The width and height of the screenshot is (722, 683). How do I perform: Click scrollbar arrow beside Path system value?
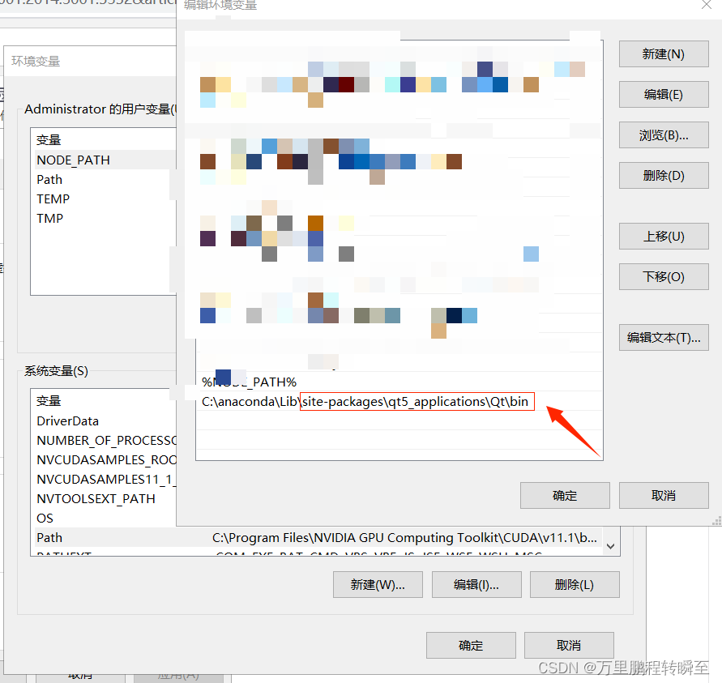[x=609, y=545]
